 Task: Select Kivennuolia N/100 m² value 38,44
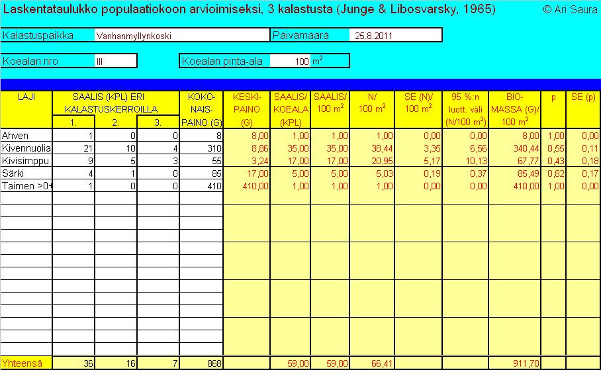tap(372, 148)
